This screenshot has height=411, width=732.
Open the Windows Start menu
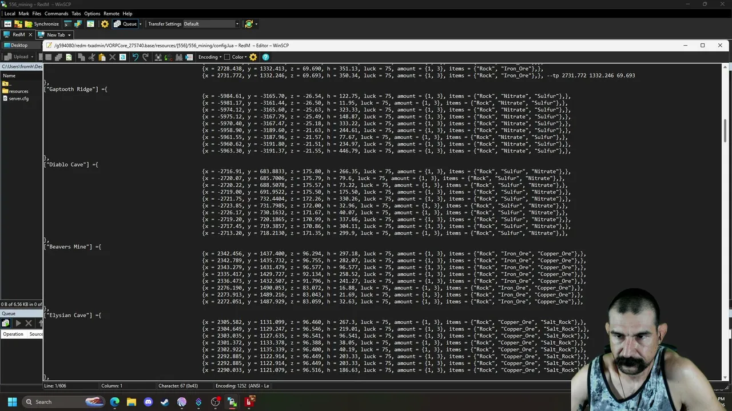[12, 402]
